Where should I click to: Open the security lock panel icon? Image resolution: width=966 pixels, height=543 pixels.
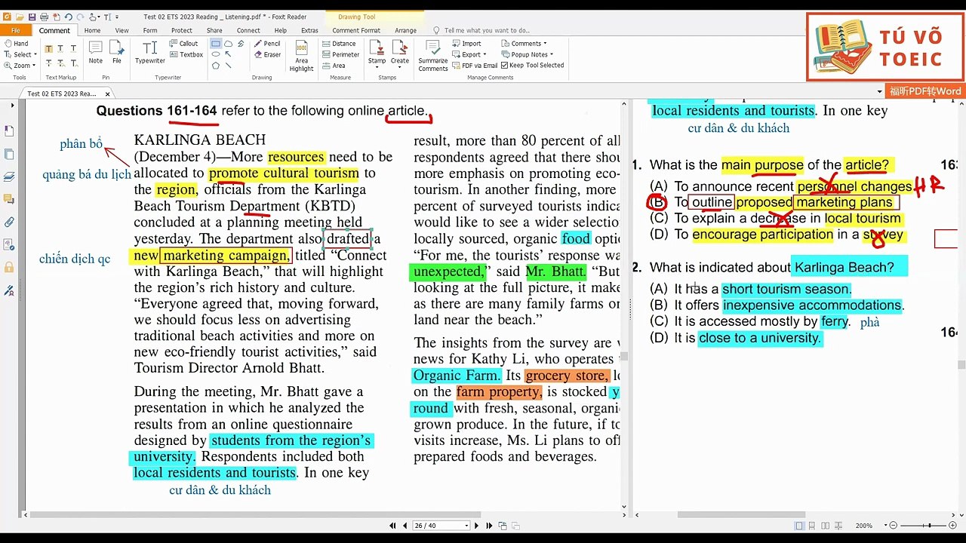point(9,267)
